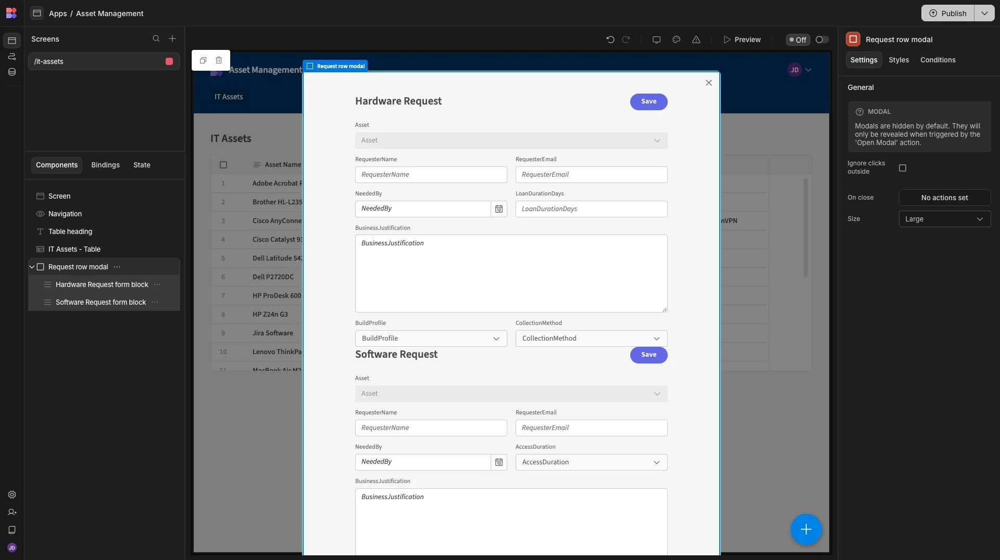Open the Publish dropdown arrow
This screenshot has width=1000, height=560.
pyautogui.click(x=984, y=13)
